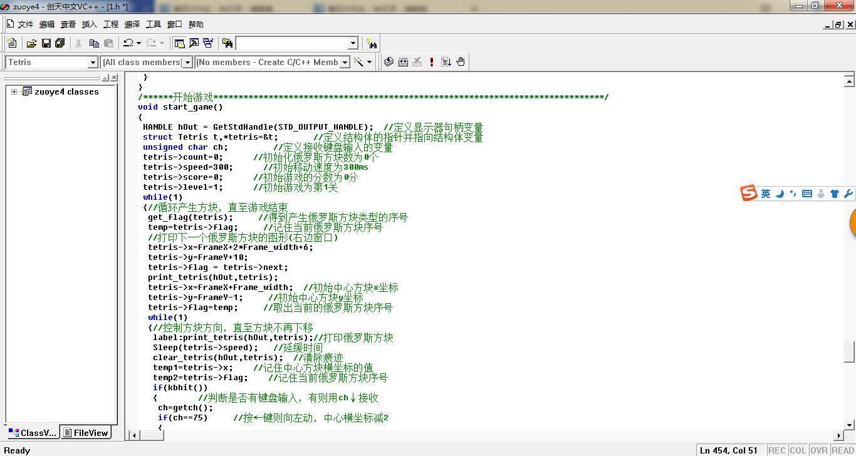This screenshot has height=456, width=856.
Task: Select the zuoye4 classes tree item
Action: click(66, 91)
